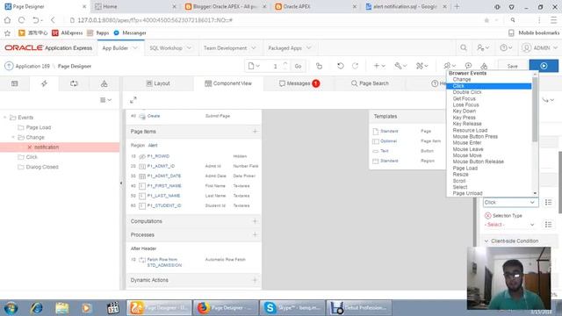Viewport: 562px width, 316px height.
Task: Open the page selector dropdown
Action: click(254, 66)
